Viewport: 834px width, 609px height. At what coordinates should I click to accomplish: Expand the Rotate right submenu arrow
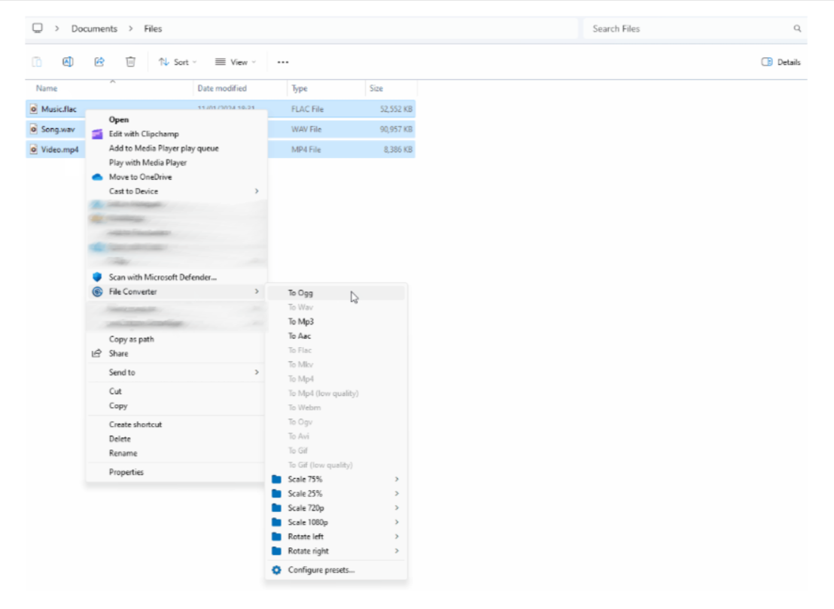[397, 551]
